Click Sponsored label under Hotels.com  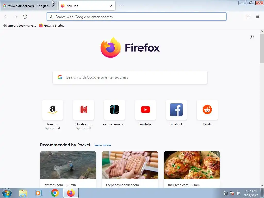[84, 128]
